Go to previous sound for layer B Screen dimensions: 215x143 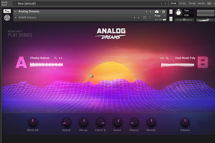161,58
